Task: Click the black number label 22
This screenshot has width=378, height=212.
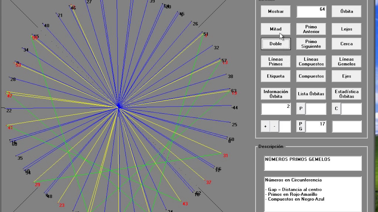Action: [x=9, y=111]
